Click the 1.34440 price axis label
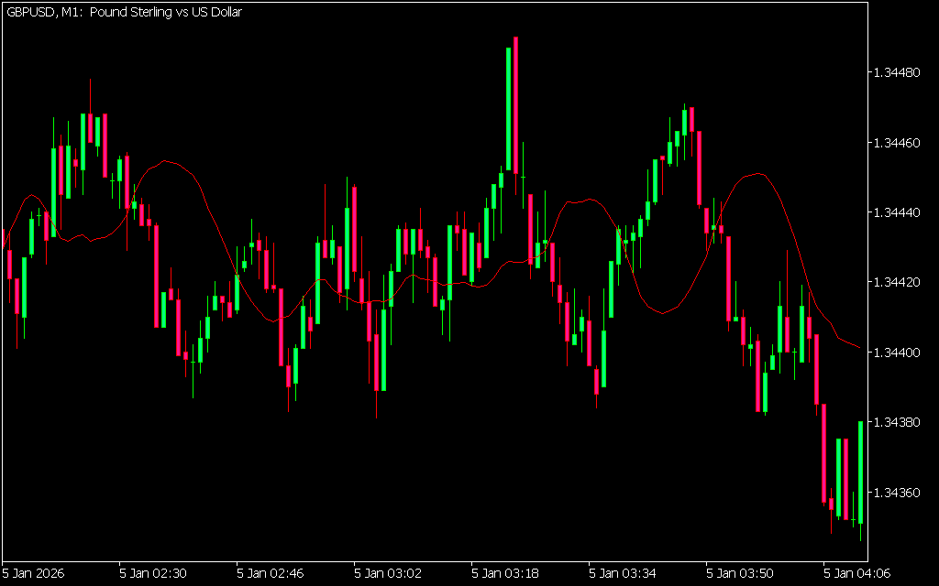Viewport: 939px width, 586px height. click(x=900, y=212)
